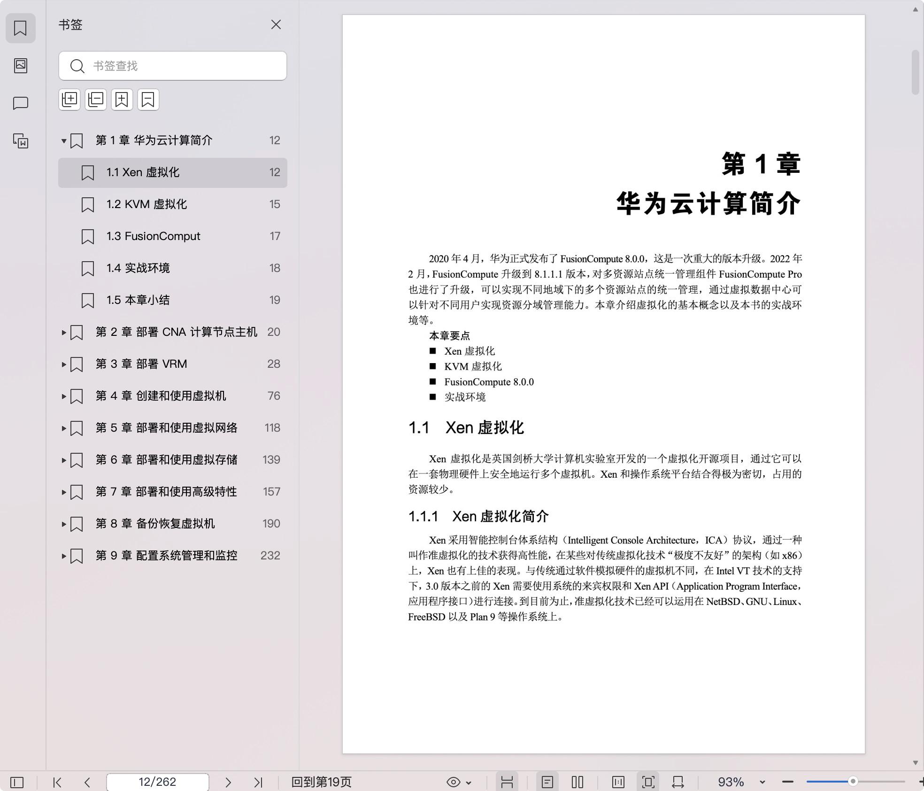
Task: Expand 第 4 章 创建和使用虚拟机 bookmark
Action: [x=64, y=396]
